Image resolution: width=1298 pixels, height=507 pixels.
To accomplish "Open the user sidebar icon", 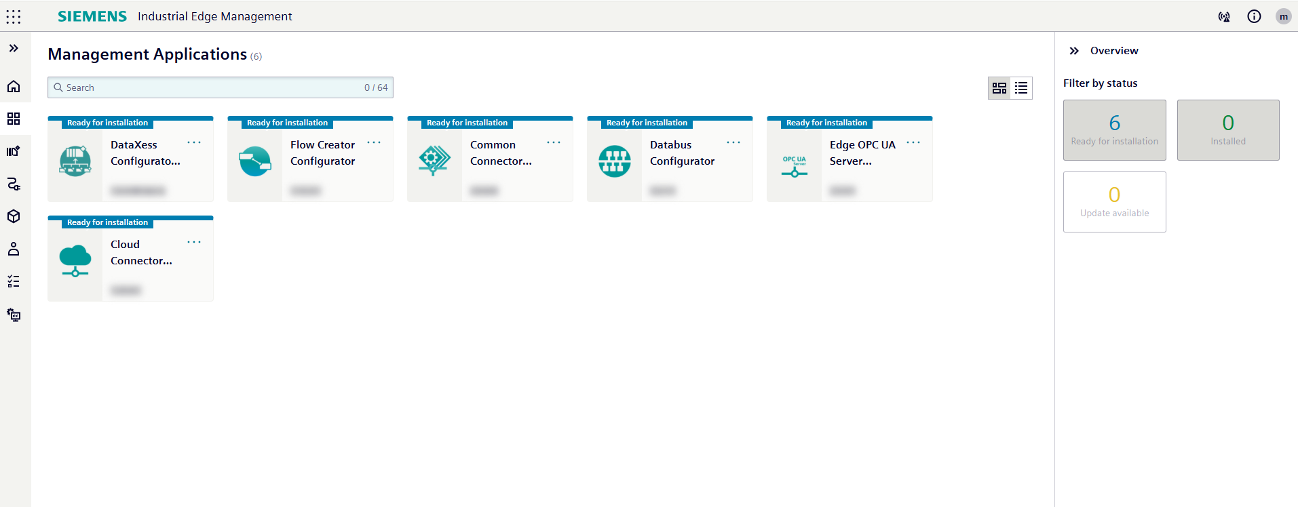I will 14,249.
